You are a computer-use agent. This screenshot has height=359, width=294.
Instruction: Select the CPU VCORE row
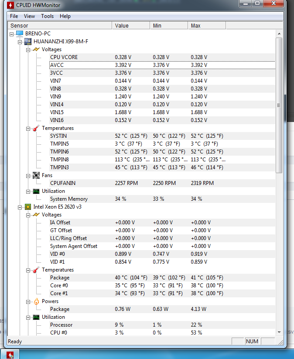(x=162, y=57)
